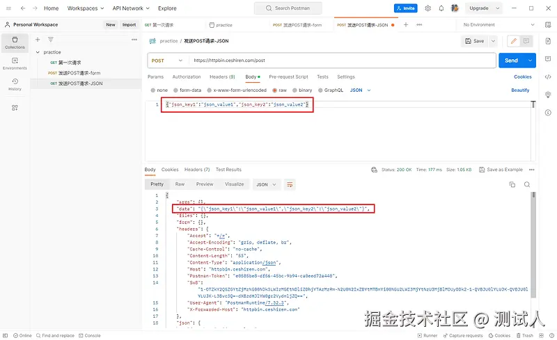This screenshot has width=557, height=340.
Task: Switch to edit mode pencil icon
Action: (513, 41)
